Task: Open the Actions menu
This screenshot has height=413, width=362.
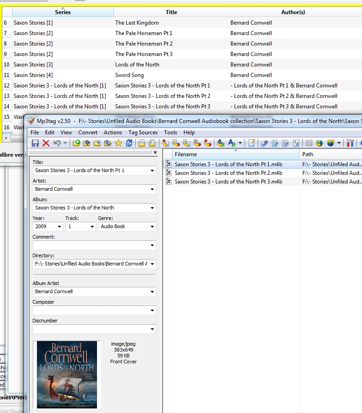Action: point(113,133)
